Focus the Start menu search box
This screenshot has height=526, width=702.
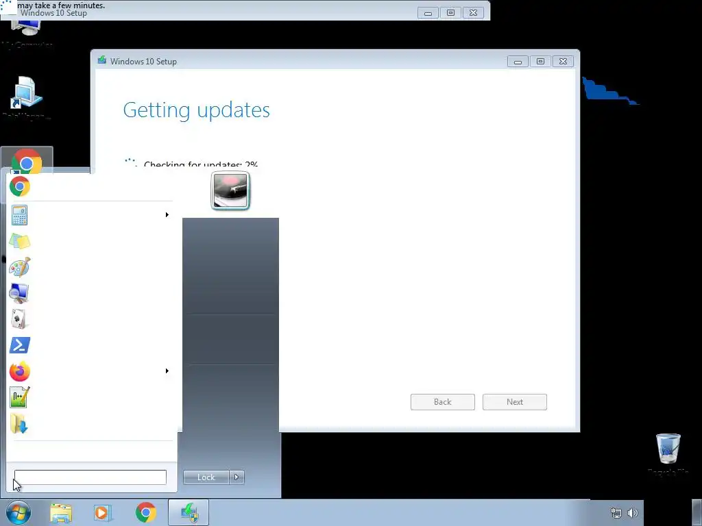point(90,477)
